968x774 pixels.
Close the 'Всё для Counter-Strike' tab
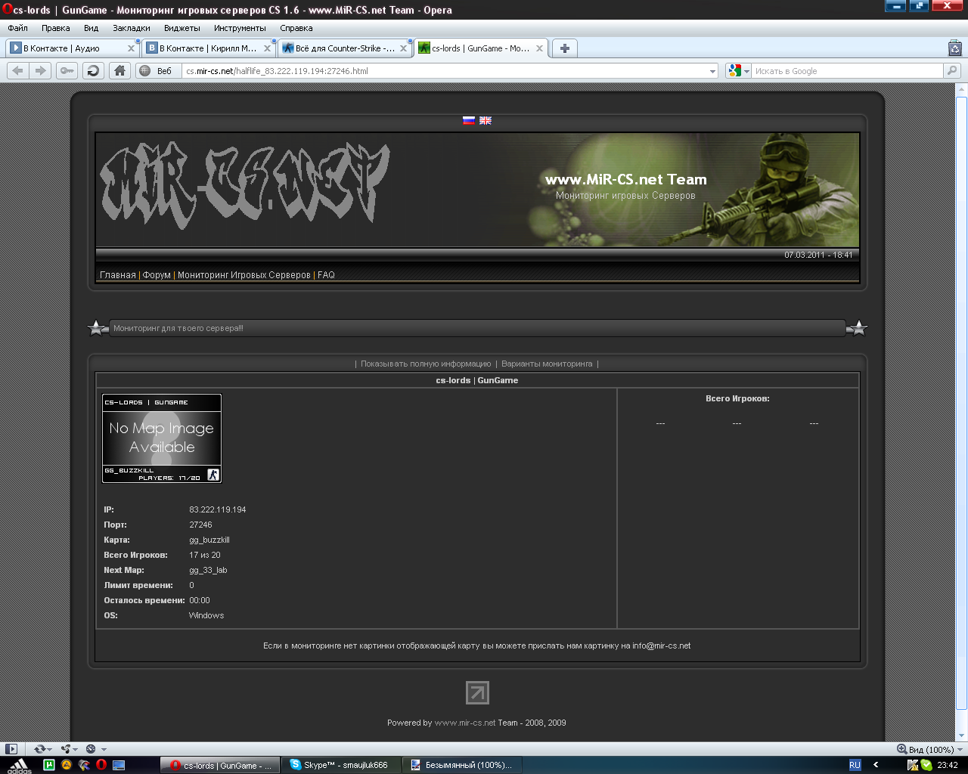[x=403, y=48]
